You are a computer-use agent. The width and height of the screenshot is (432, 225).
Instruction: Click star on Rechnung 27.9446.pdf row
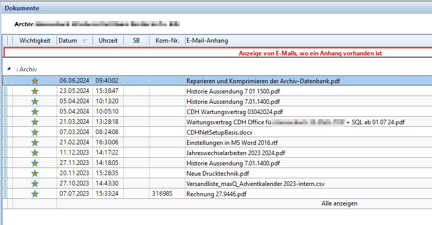click(x=35, y=194)
